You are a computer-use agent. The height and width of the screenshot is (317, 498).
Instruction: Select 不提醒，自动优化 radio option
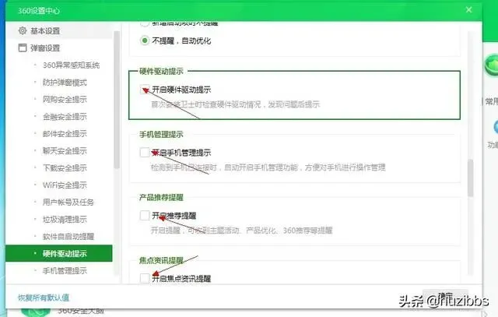tap(145, 41)
